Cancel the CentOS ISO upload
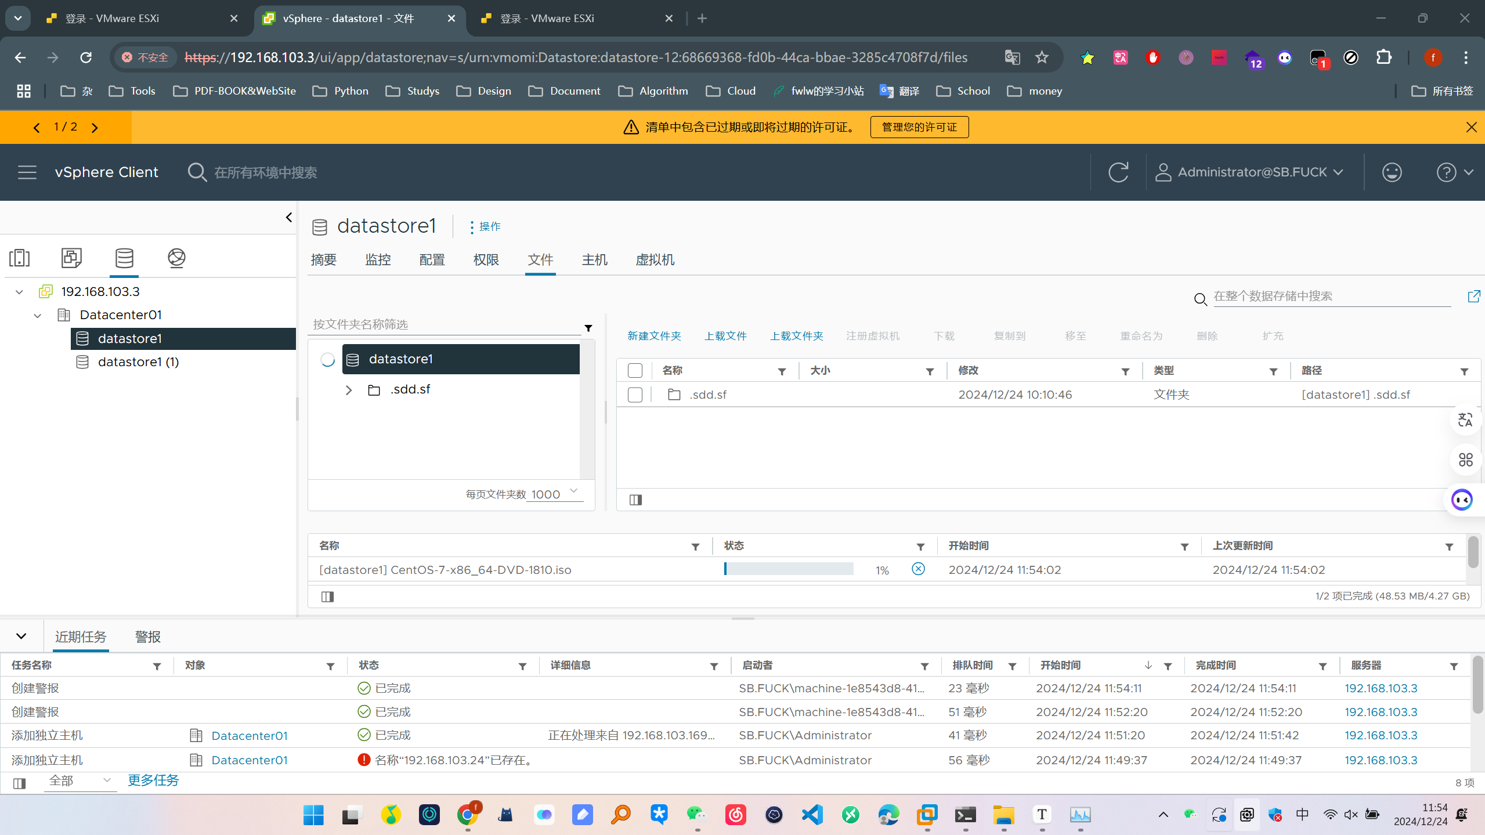This screenshot has height=835, width=1485. click(x=918, y=569)
